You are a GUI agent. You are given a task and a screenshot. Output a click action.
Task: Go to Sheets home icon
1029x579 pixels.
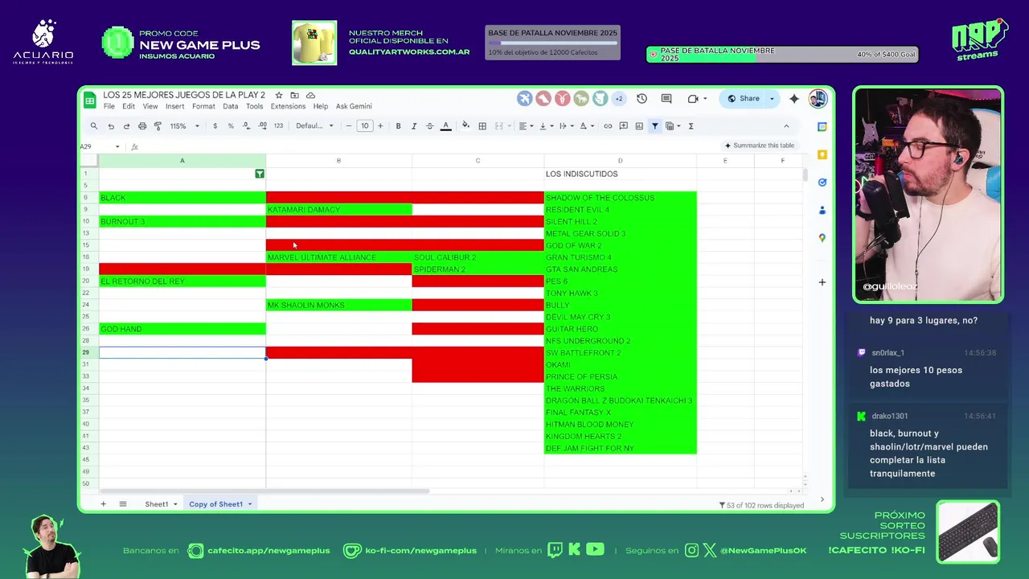tap(90, 100)
